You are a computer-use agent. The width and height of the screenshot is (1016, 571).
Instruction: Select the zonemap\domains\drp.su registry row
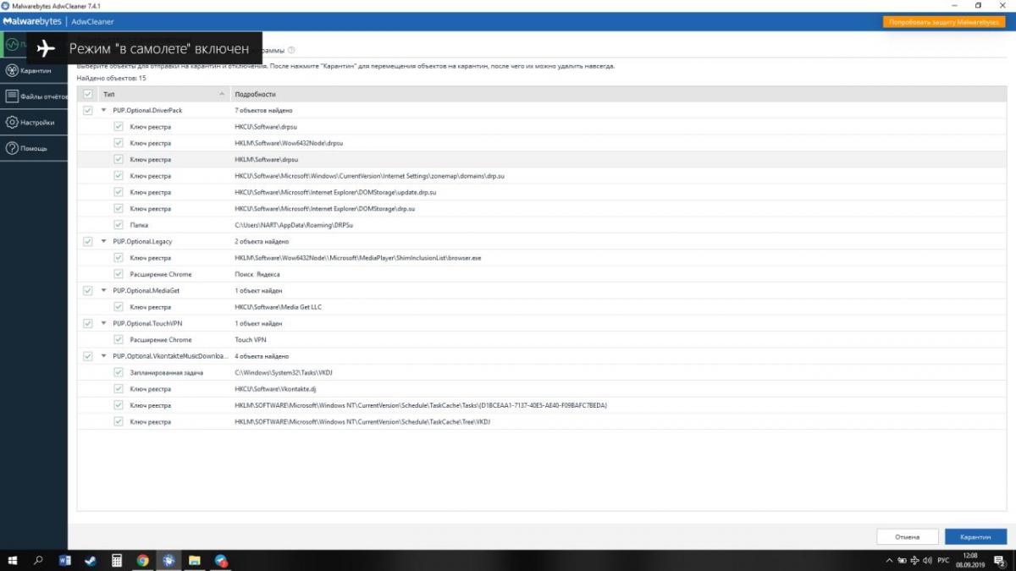[542, 176]
